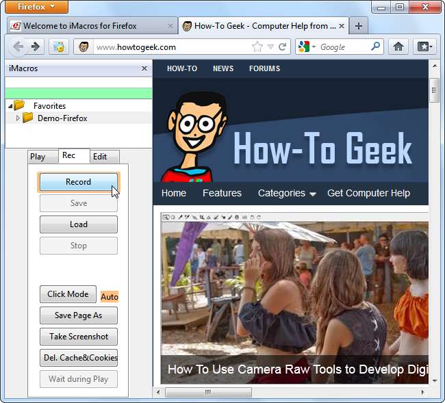
Task: Click the Record button
Action: pyautogui.click(x=79, y=182)
